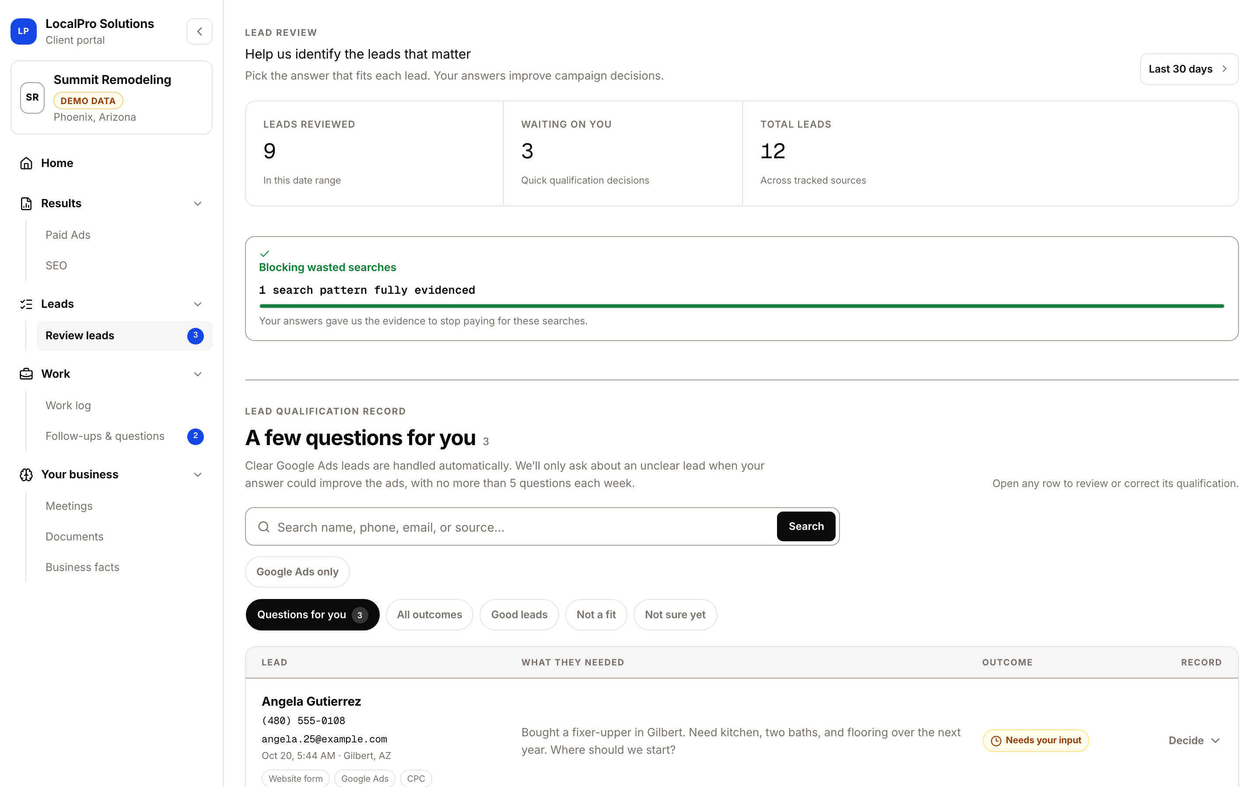Go to Home in the sidebar

point(112,163)
